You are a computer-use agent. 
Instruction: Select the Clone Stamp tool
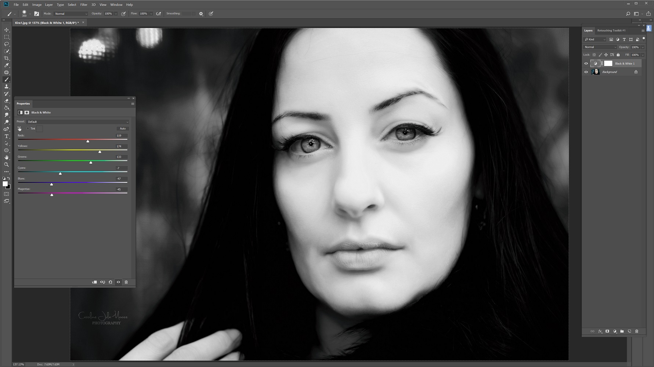(6, 87)
